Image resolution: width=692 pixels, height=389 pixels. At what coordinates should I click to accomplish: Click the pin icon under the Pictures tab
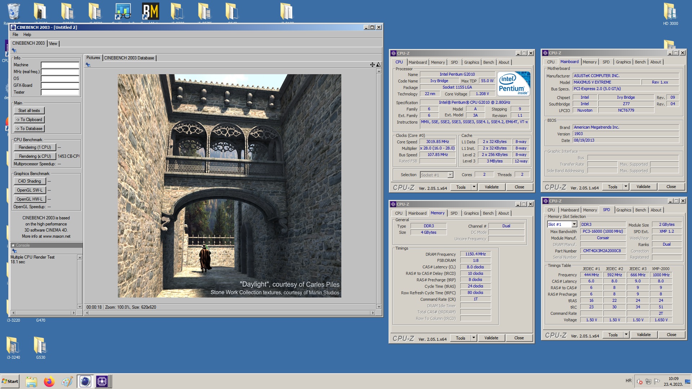[88, 65]
